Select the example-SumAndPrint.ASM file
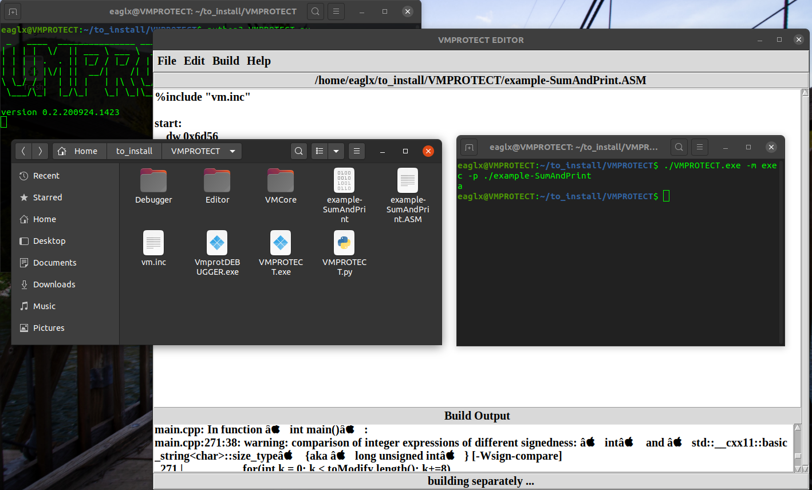Viewport: 812px width, 490px height. coord(408,195)
